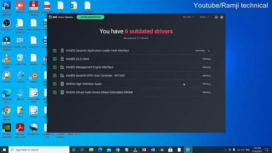Open the taskbar clock and date

pyautogui.click(x=257, y=150)
